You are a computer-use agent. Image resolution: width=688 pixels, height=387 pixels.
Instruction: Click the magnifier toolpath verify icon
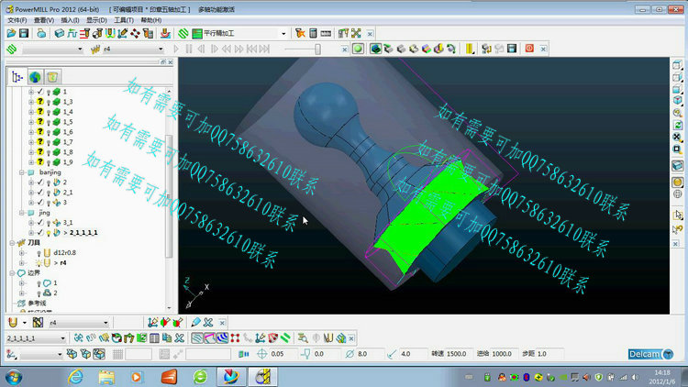coord(303,338)
